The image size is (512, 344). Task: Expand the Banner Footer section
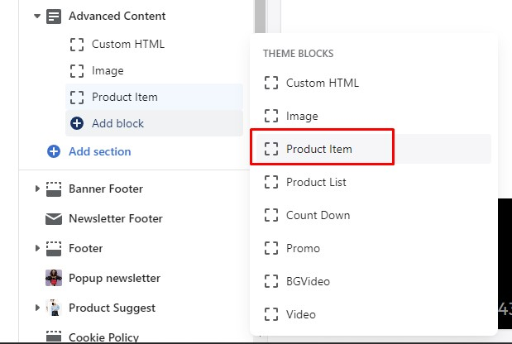pos(37,189)
